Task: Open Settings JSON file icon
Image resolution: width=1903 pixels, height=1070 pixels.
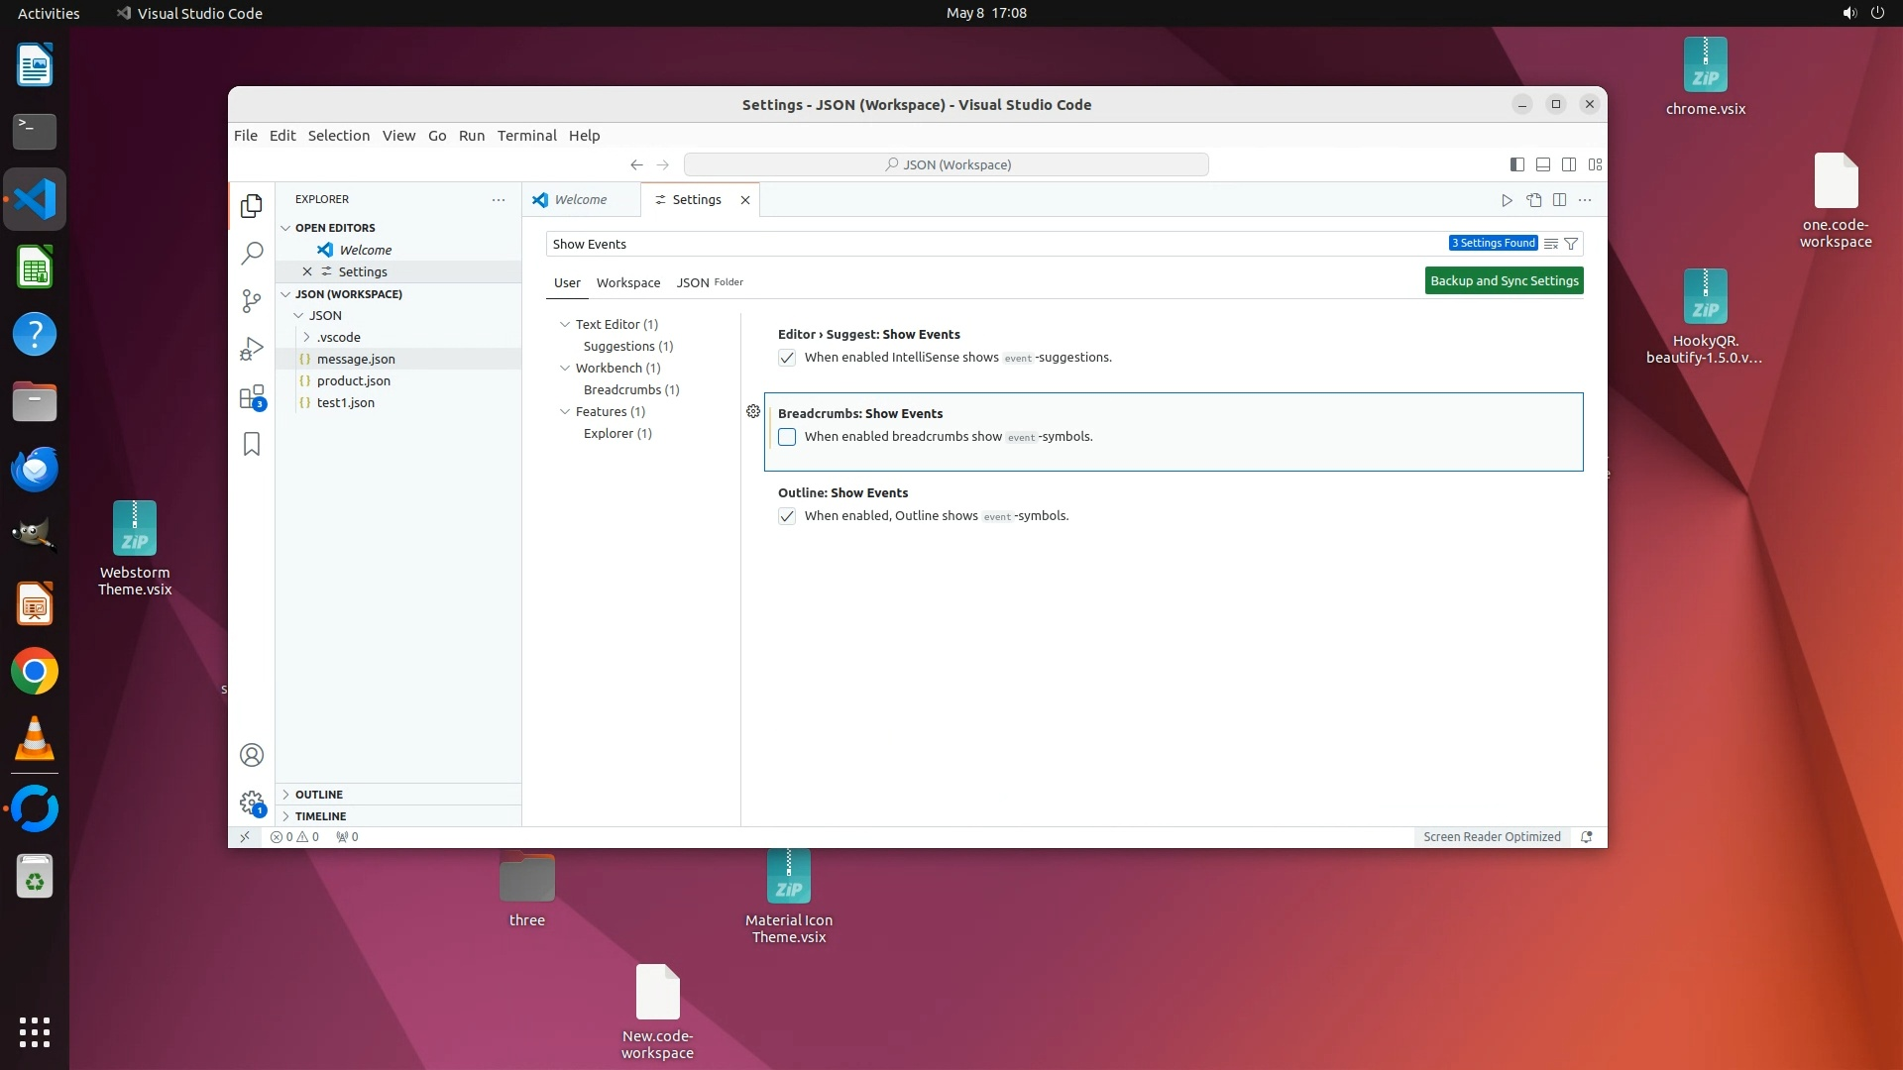Action: [x=1533, y=200]
